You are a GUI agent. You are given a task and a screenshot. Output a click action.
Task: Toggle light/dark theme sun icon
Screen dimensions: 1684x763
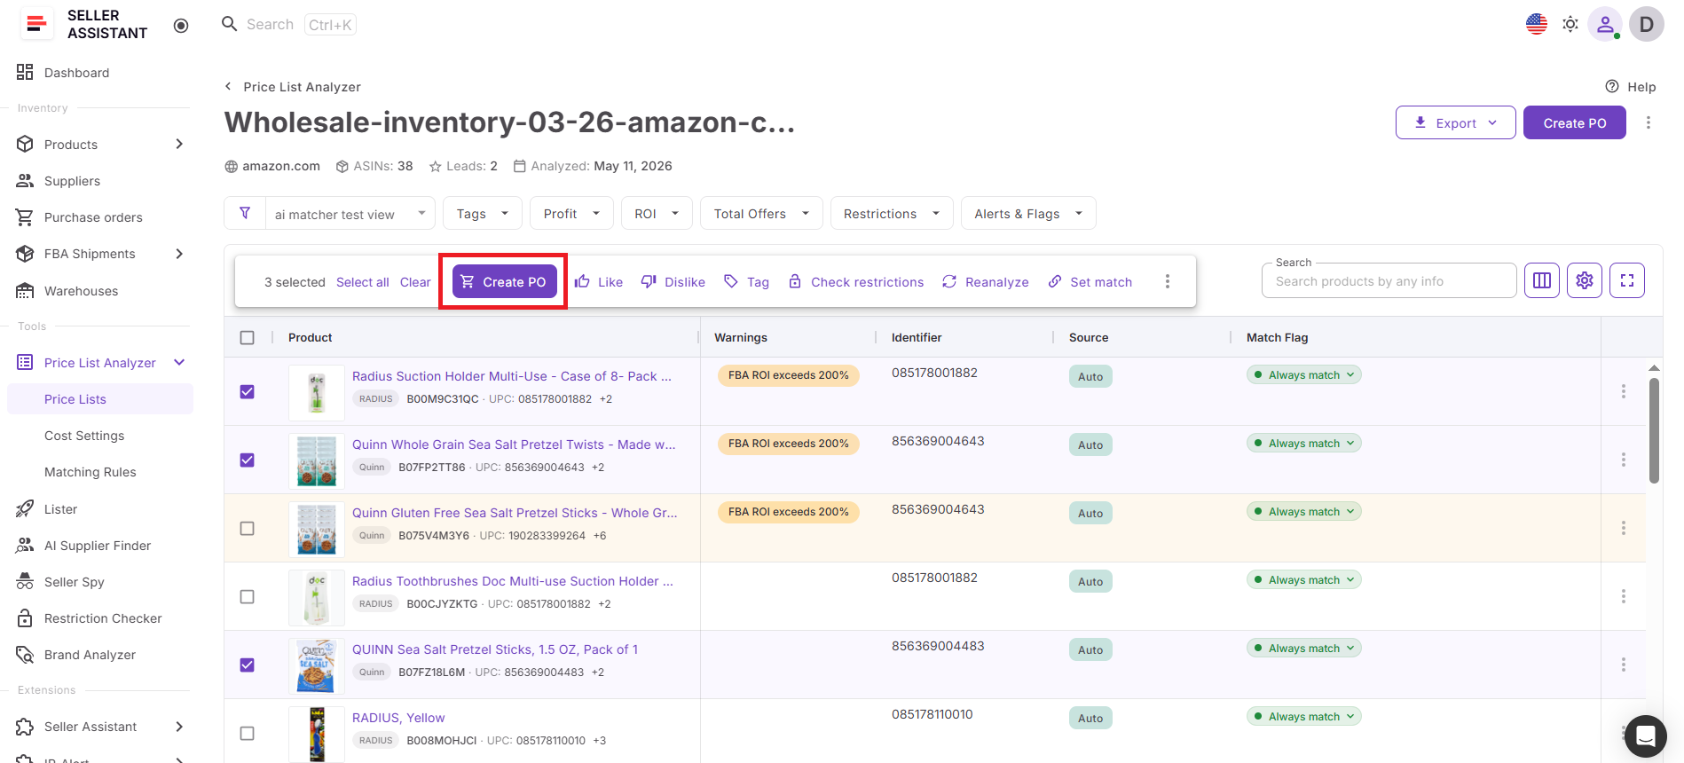tap(1570, 24)
